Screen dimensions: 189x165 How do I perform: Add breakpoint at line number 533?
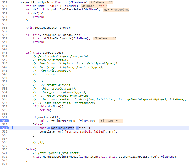tap(5, 17)
